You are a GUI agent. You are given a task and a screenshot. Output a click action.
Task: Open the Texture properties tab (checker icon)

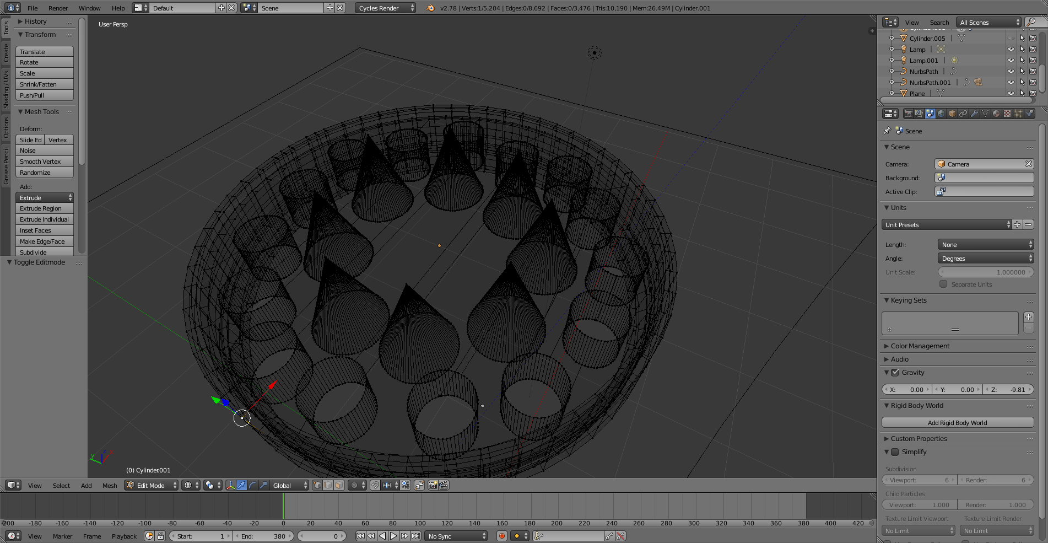click(x=1007, y=114)
